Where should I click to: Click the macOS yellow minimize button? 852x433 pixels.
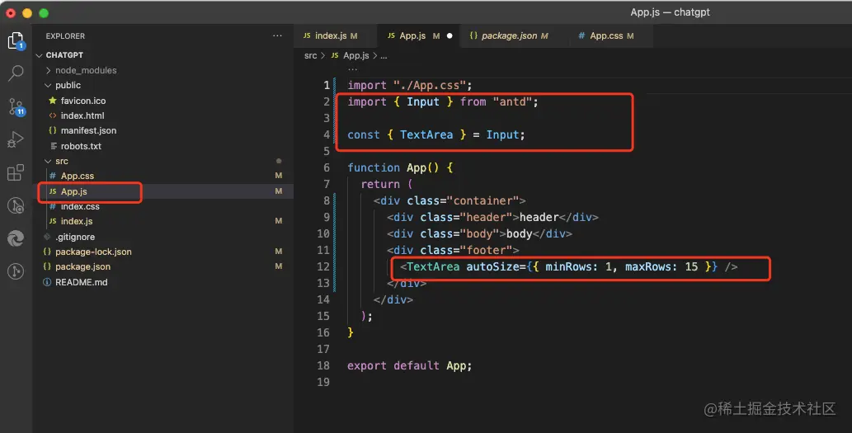(27, 13)
